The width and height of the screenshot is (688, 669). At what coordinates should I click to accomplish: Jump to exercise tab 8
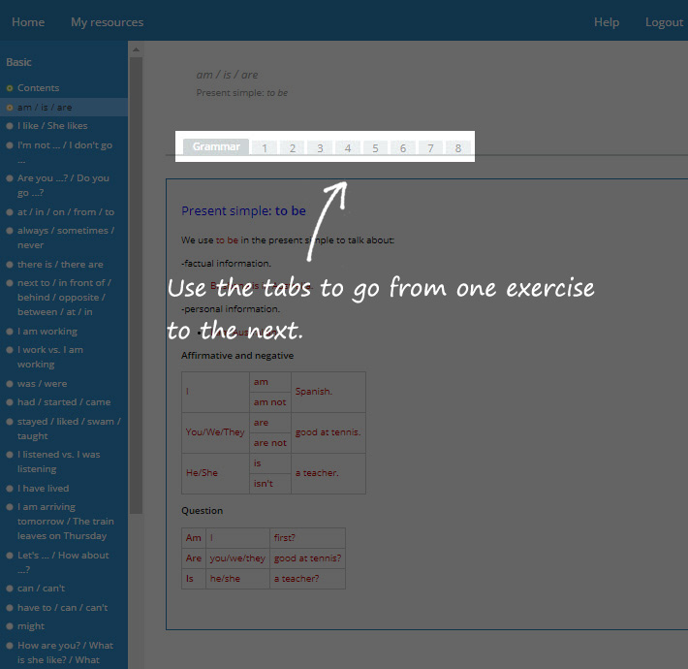tap(458, 148)
